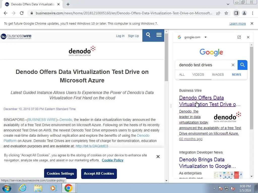Viewport: 258px width, 193px height.
Task: Click main page scroll down arrow
Action: tap(166, 181)
